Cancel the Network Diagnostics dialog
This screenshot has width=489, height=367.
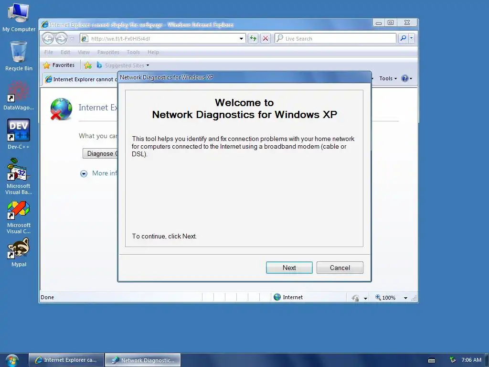pos(340,268)
